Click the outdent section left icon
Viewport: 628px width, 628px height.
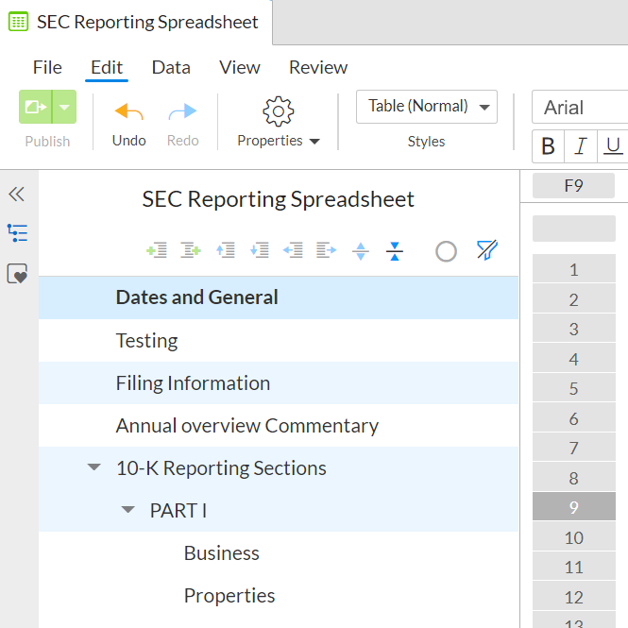coord(293,250)
